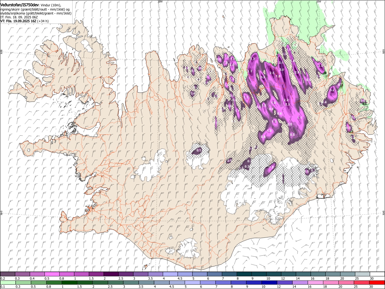Viewport: 385px width, 289px height.
Task: Pick the 7–8 blue rain legend swatch
Action: 223,283
